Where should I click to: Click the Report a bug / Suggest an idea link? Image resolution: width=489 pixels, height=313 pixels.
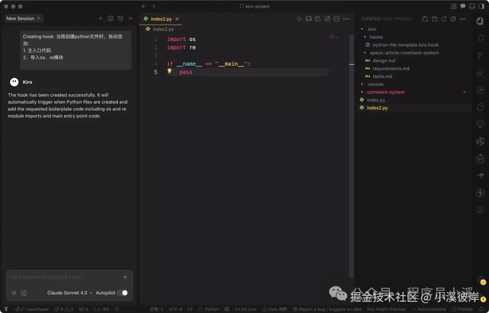(x=327, y=309)
